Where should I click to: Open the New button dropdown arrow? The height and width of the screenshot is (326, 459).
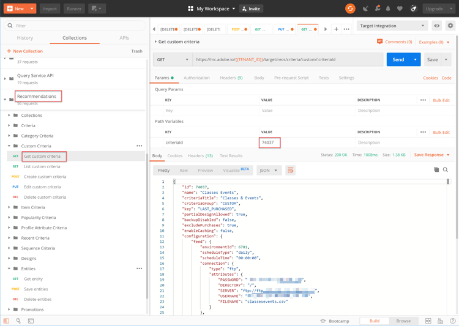(32, 9)
